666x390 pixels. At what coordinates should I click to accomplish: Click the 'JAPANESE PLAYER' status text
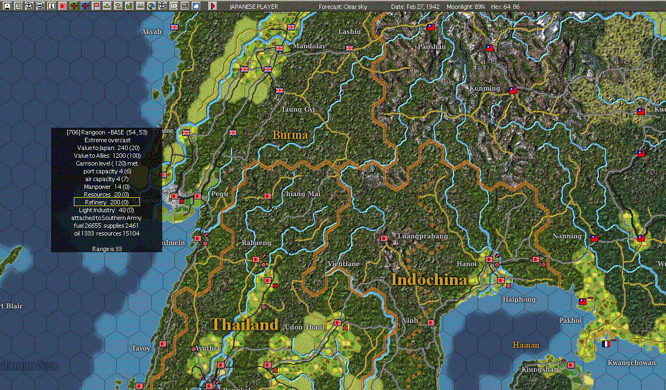click(x=254, y=6)
